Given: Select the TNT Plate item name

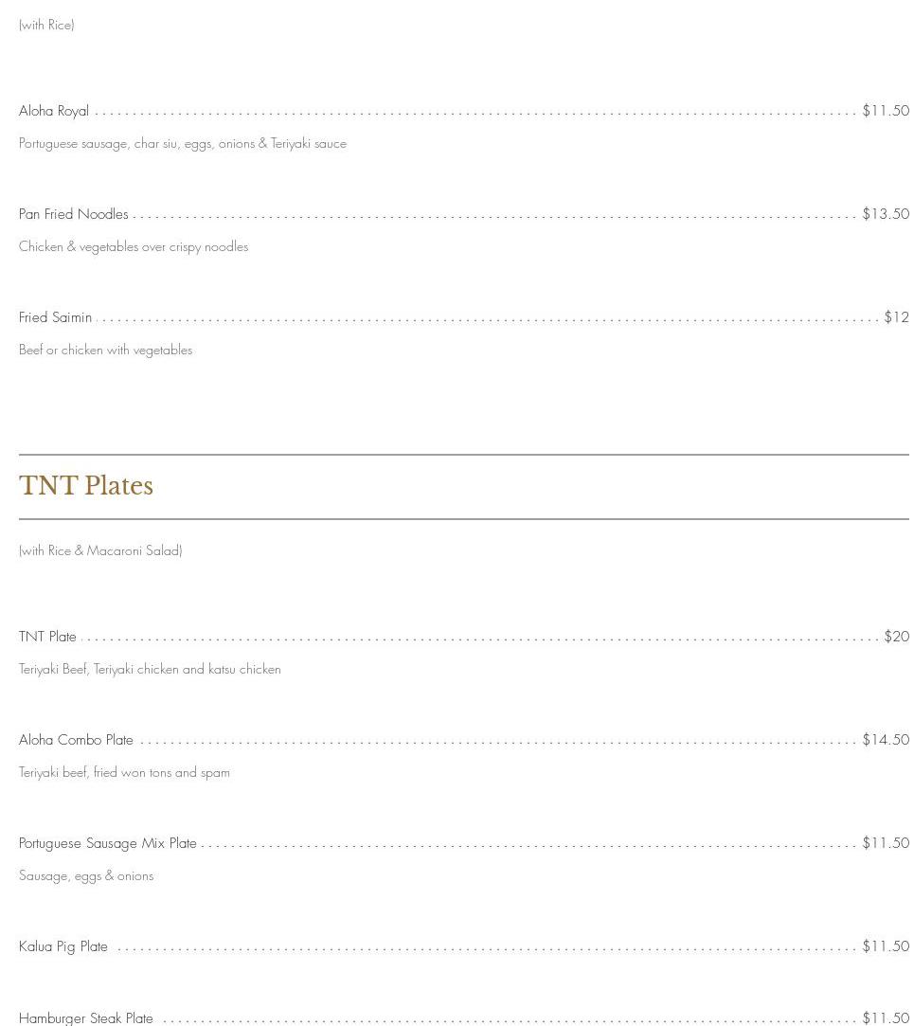Looking at the screenshot, I should (x=47, y=637).
